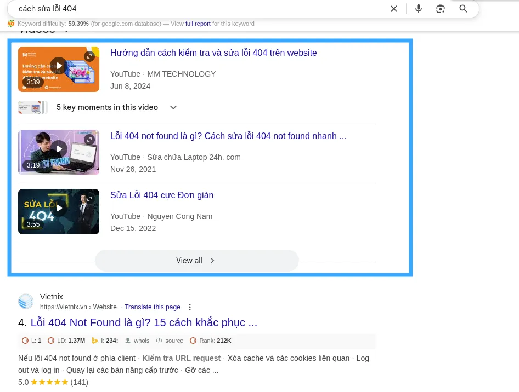Open the video titled Lỗi 404 not found là gì
Screen dimensions: 519x392
point(228,136)
